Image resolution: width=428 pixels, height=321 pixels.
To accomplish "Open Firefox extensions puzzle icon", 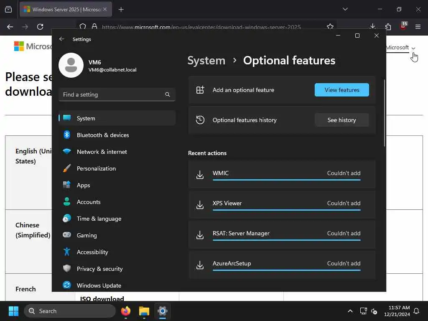I will pos(388,27).
